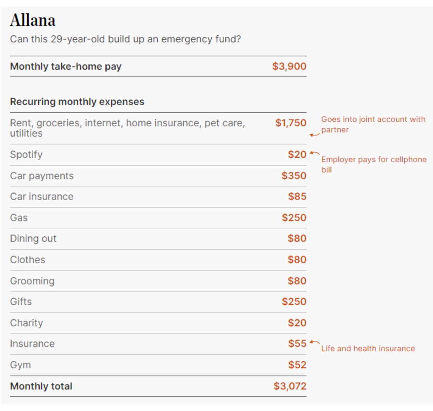433x411 pixels.
Task: Click the "Monthly total" label
Action: pyautogui.click(x=41, y=386)
